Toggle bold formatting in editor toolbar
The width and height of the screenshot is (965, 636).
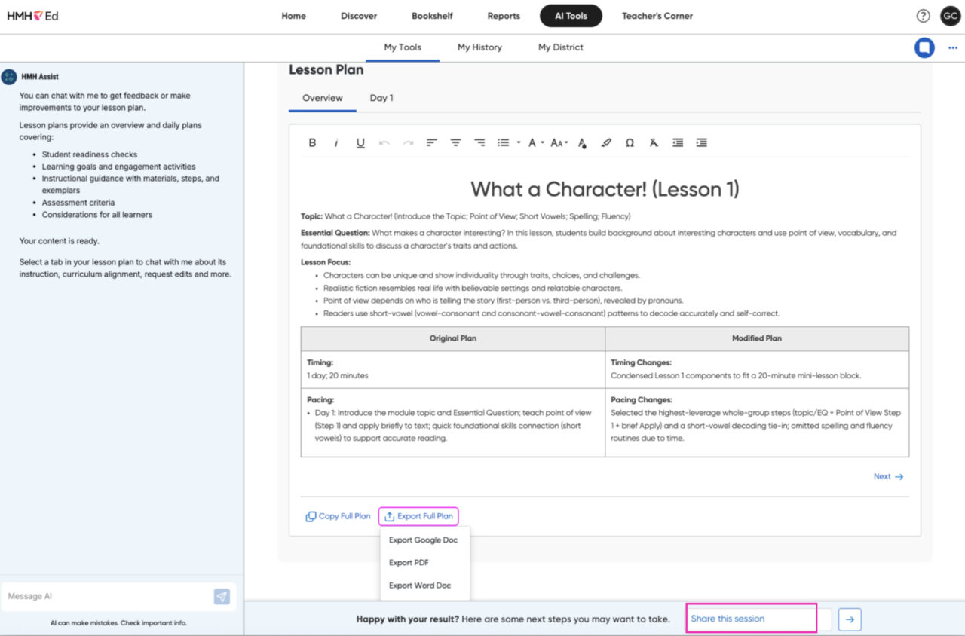tap(312, 142)
